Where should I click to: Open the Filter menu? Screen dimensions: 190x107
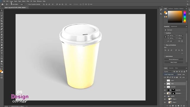point(28,1)
